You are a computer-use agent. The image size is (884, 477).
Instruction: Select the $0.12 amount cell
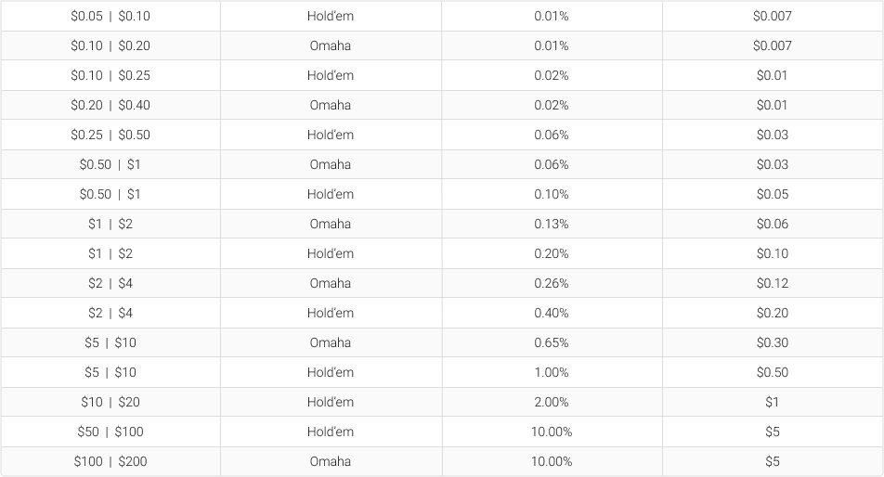click(x=773, y=283)
